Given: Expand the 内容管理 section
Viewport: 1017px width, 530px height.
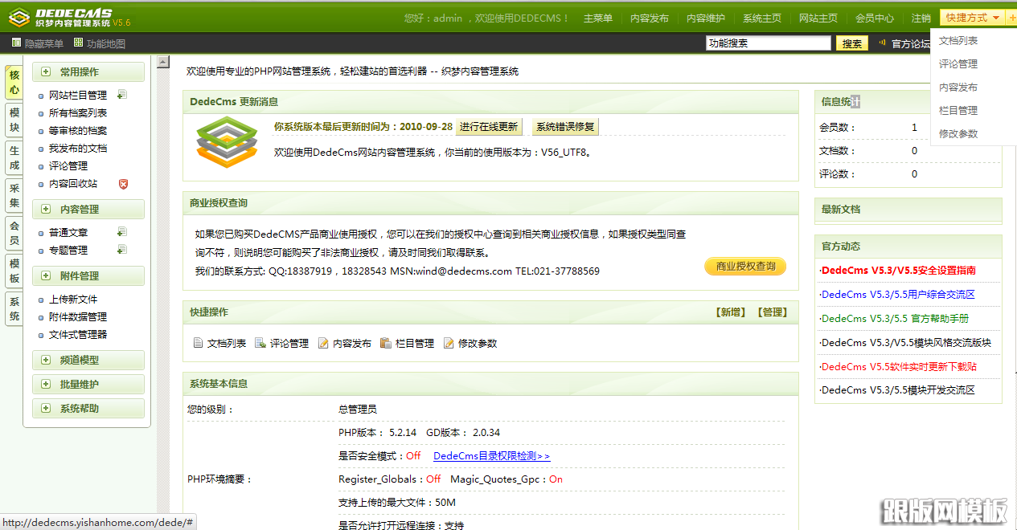Looking at the screenshot, I should (88, 209).
